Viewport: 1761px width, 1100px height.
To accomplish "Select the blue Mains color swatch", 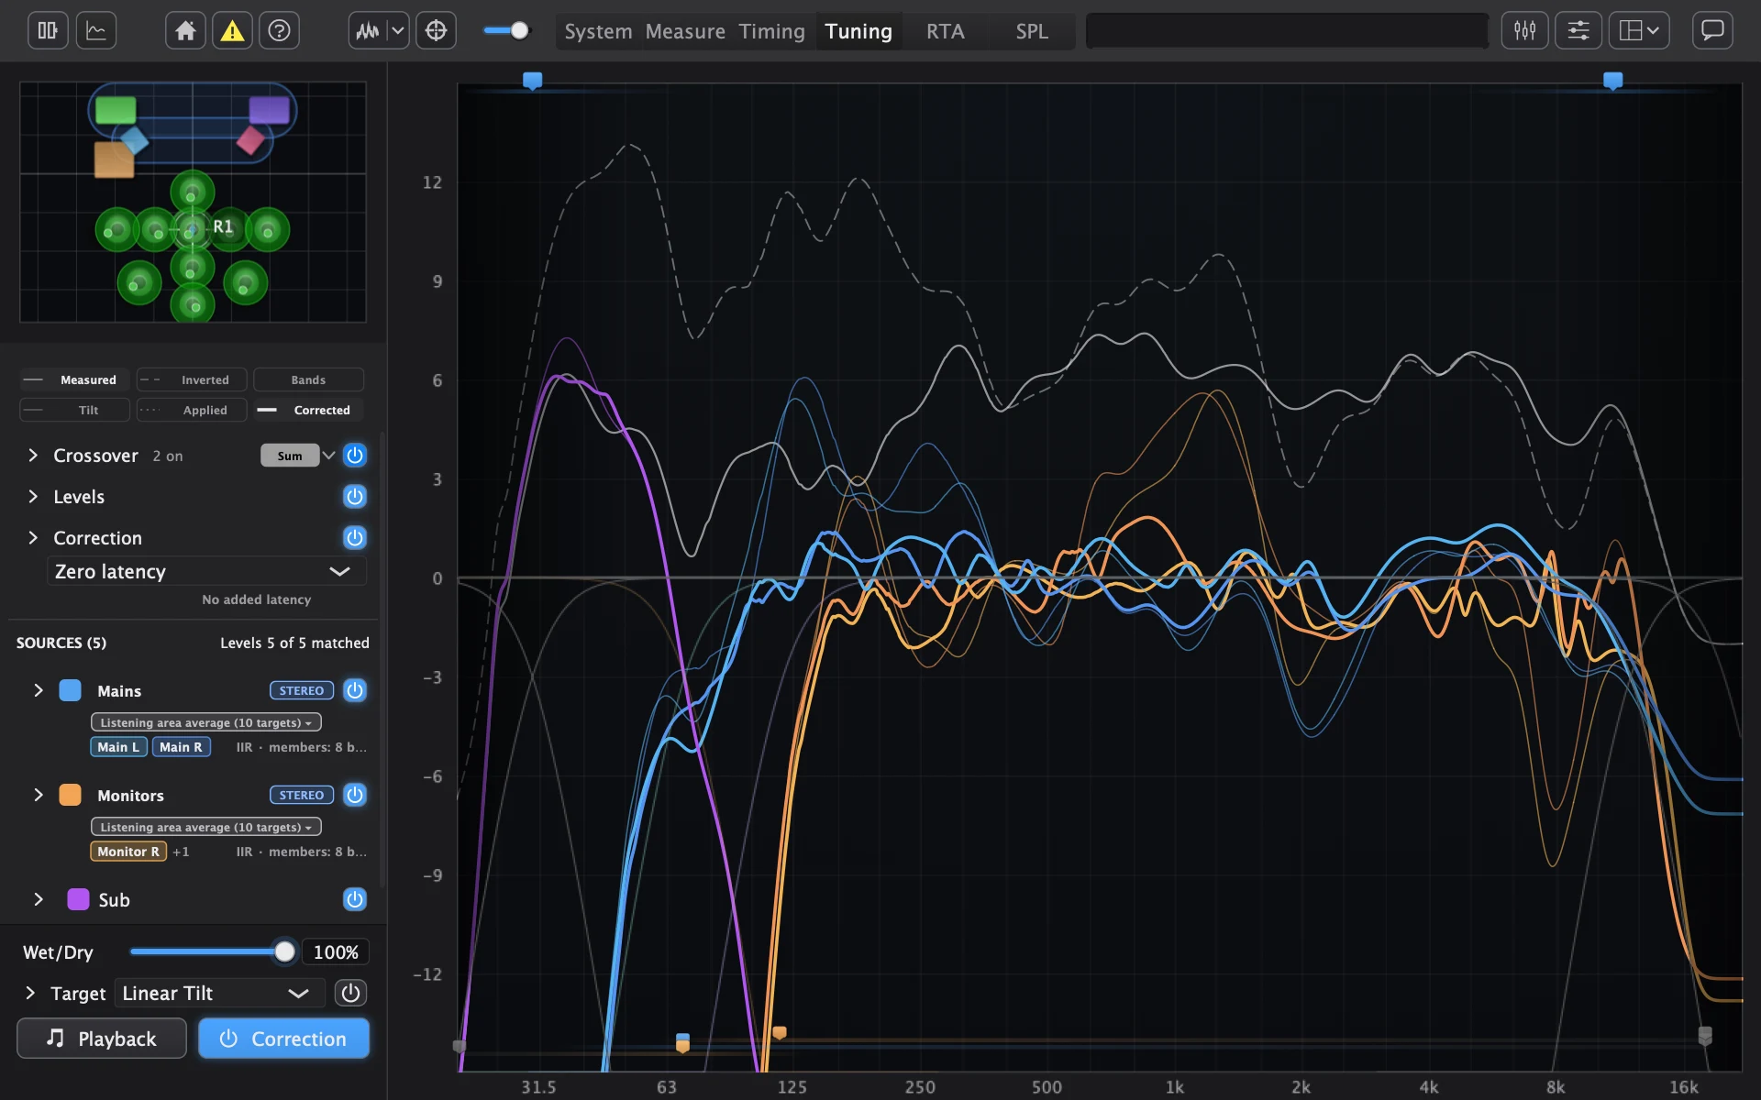I will point(70,690).
